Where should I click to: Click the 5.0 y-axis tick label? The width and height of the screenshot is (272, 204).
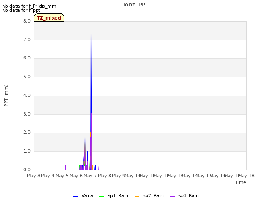(27, 77)
